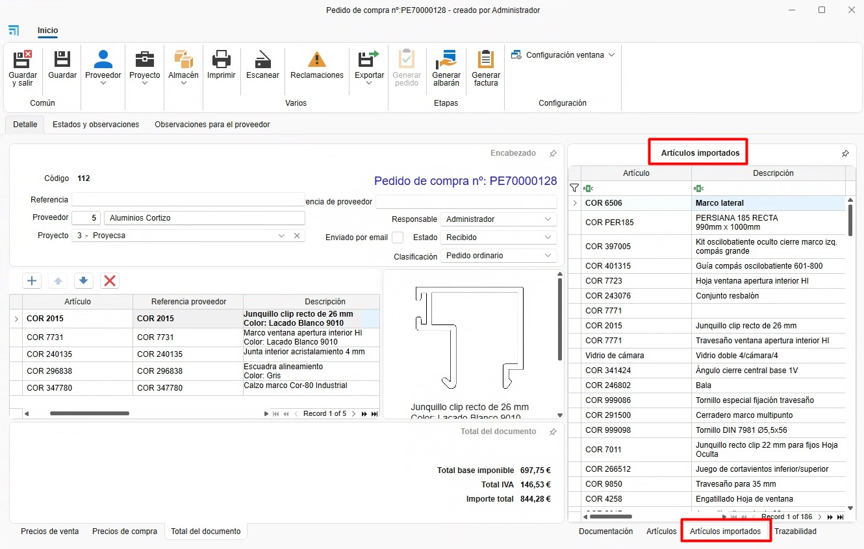Select Vidrio de cámara imported row
This screenshot has height=549, width=864.
[707, 356]
